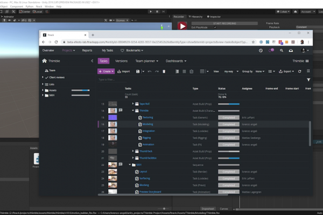This screenshot has height=215, width=323.
Task: Open ftrack Projects dropdown
Action: pyautogui.click(x=68, y=51)
